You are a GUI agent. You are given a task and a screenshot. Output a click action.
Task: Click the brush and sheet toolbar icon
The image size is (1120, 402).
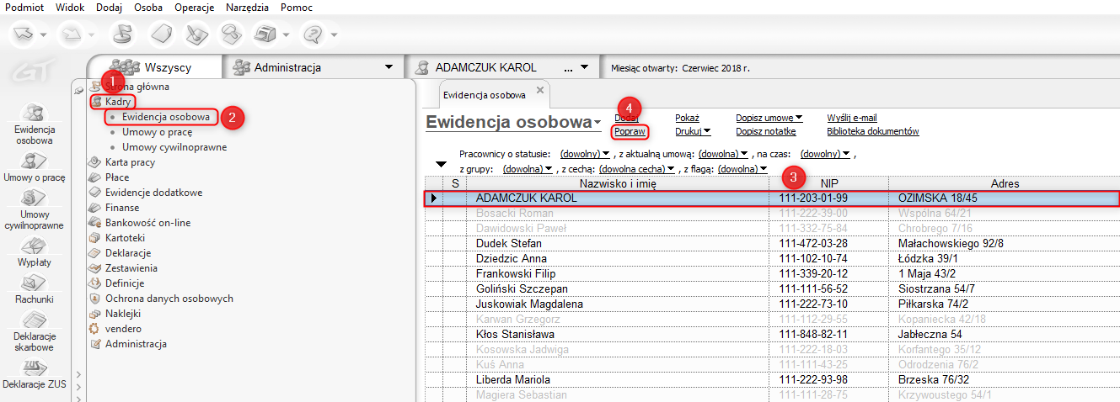pyautogui.click(x=196, y=34)
